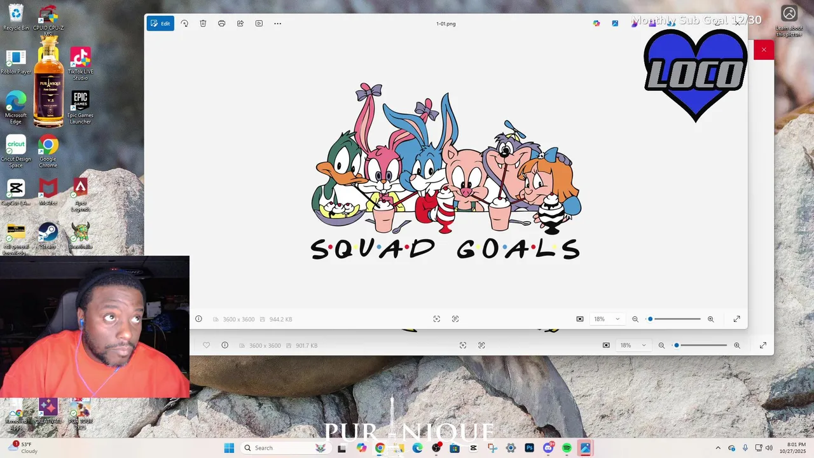
Task: Enter full screen in front Photos window
Action: (737, 319)
